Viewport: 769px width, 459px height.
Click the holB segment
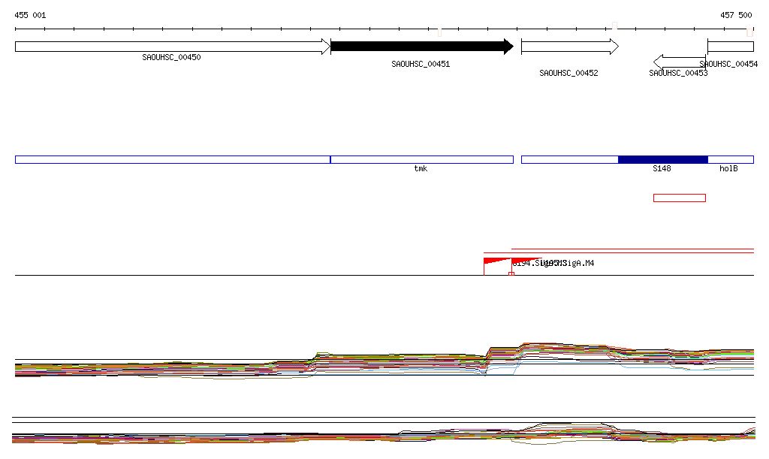tap(730, 159)
